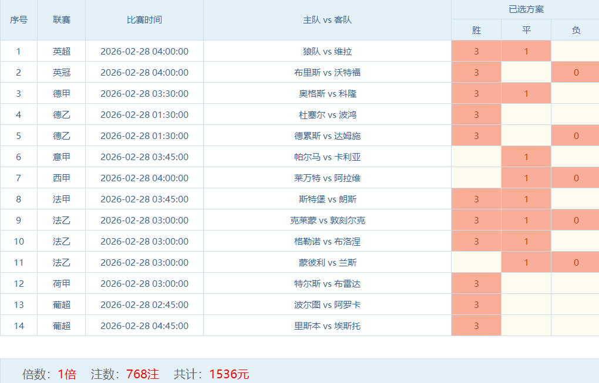Click the 768注 bet count
Image resolution: width=599 pixels, height=383 pixels.
pyautogui.click(x=142, y=374)
